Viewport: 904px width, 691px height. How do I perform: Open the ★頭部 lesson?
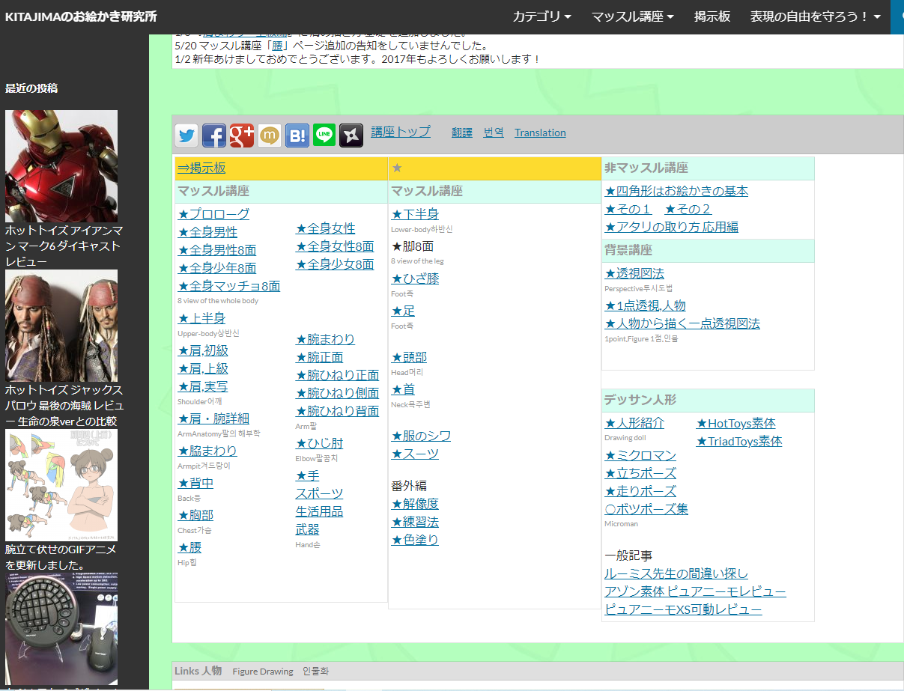409,357
